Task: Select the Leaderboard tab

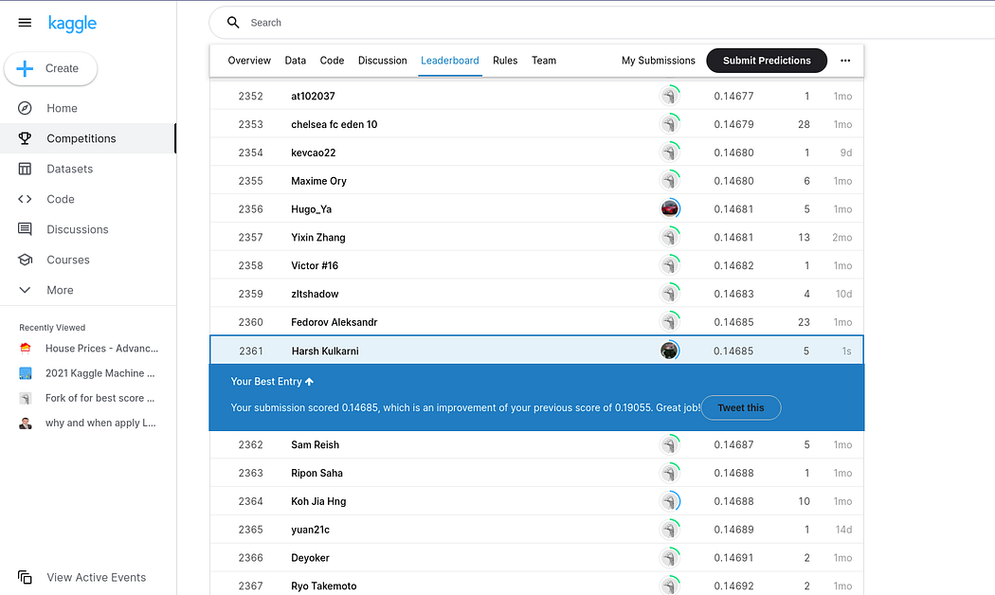Action: tap(450, 61)
